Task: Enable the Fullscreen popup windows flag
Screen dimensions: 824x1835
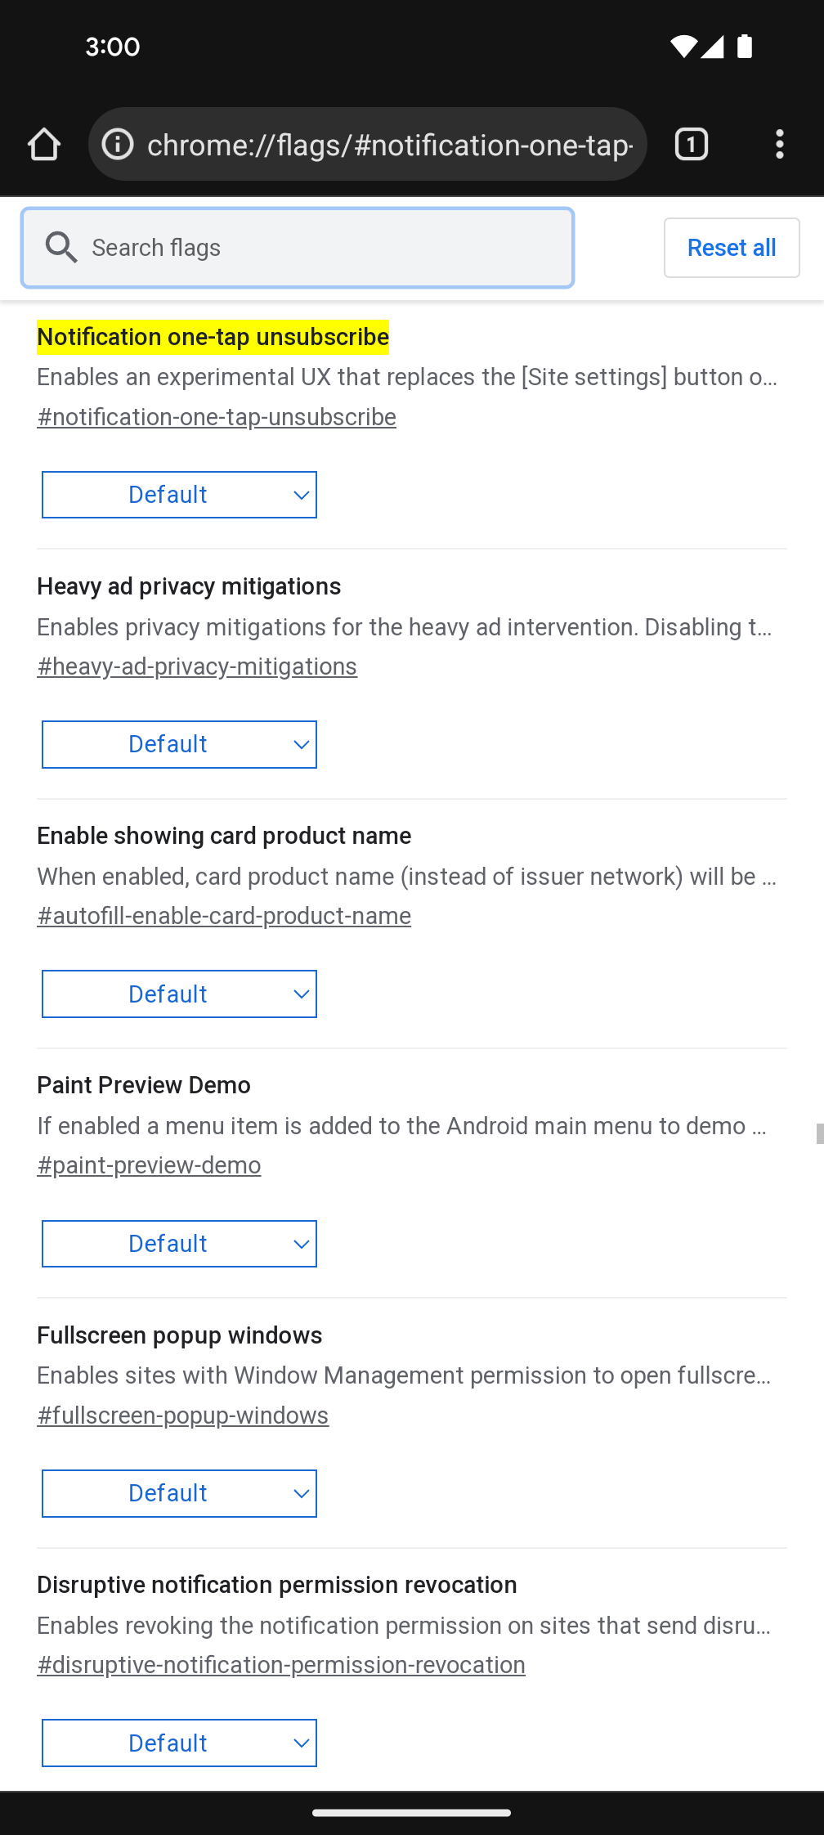Action: [x=179, y=1492]
